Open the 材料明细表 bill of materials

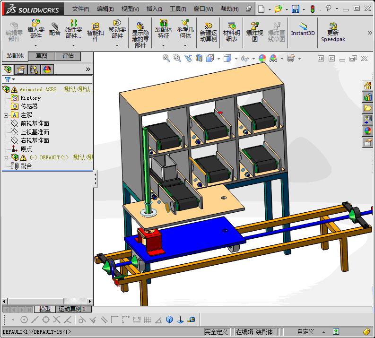(232, 32)
